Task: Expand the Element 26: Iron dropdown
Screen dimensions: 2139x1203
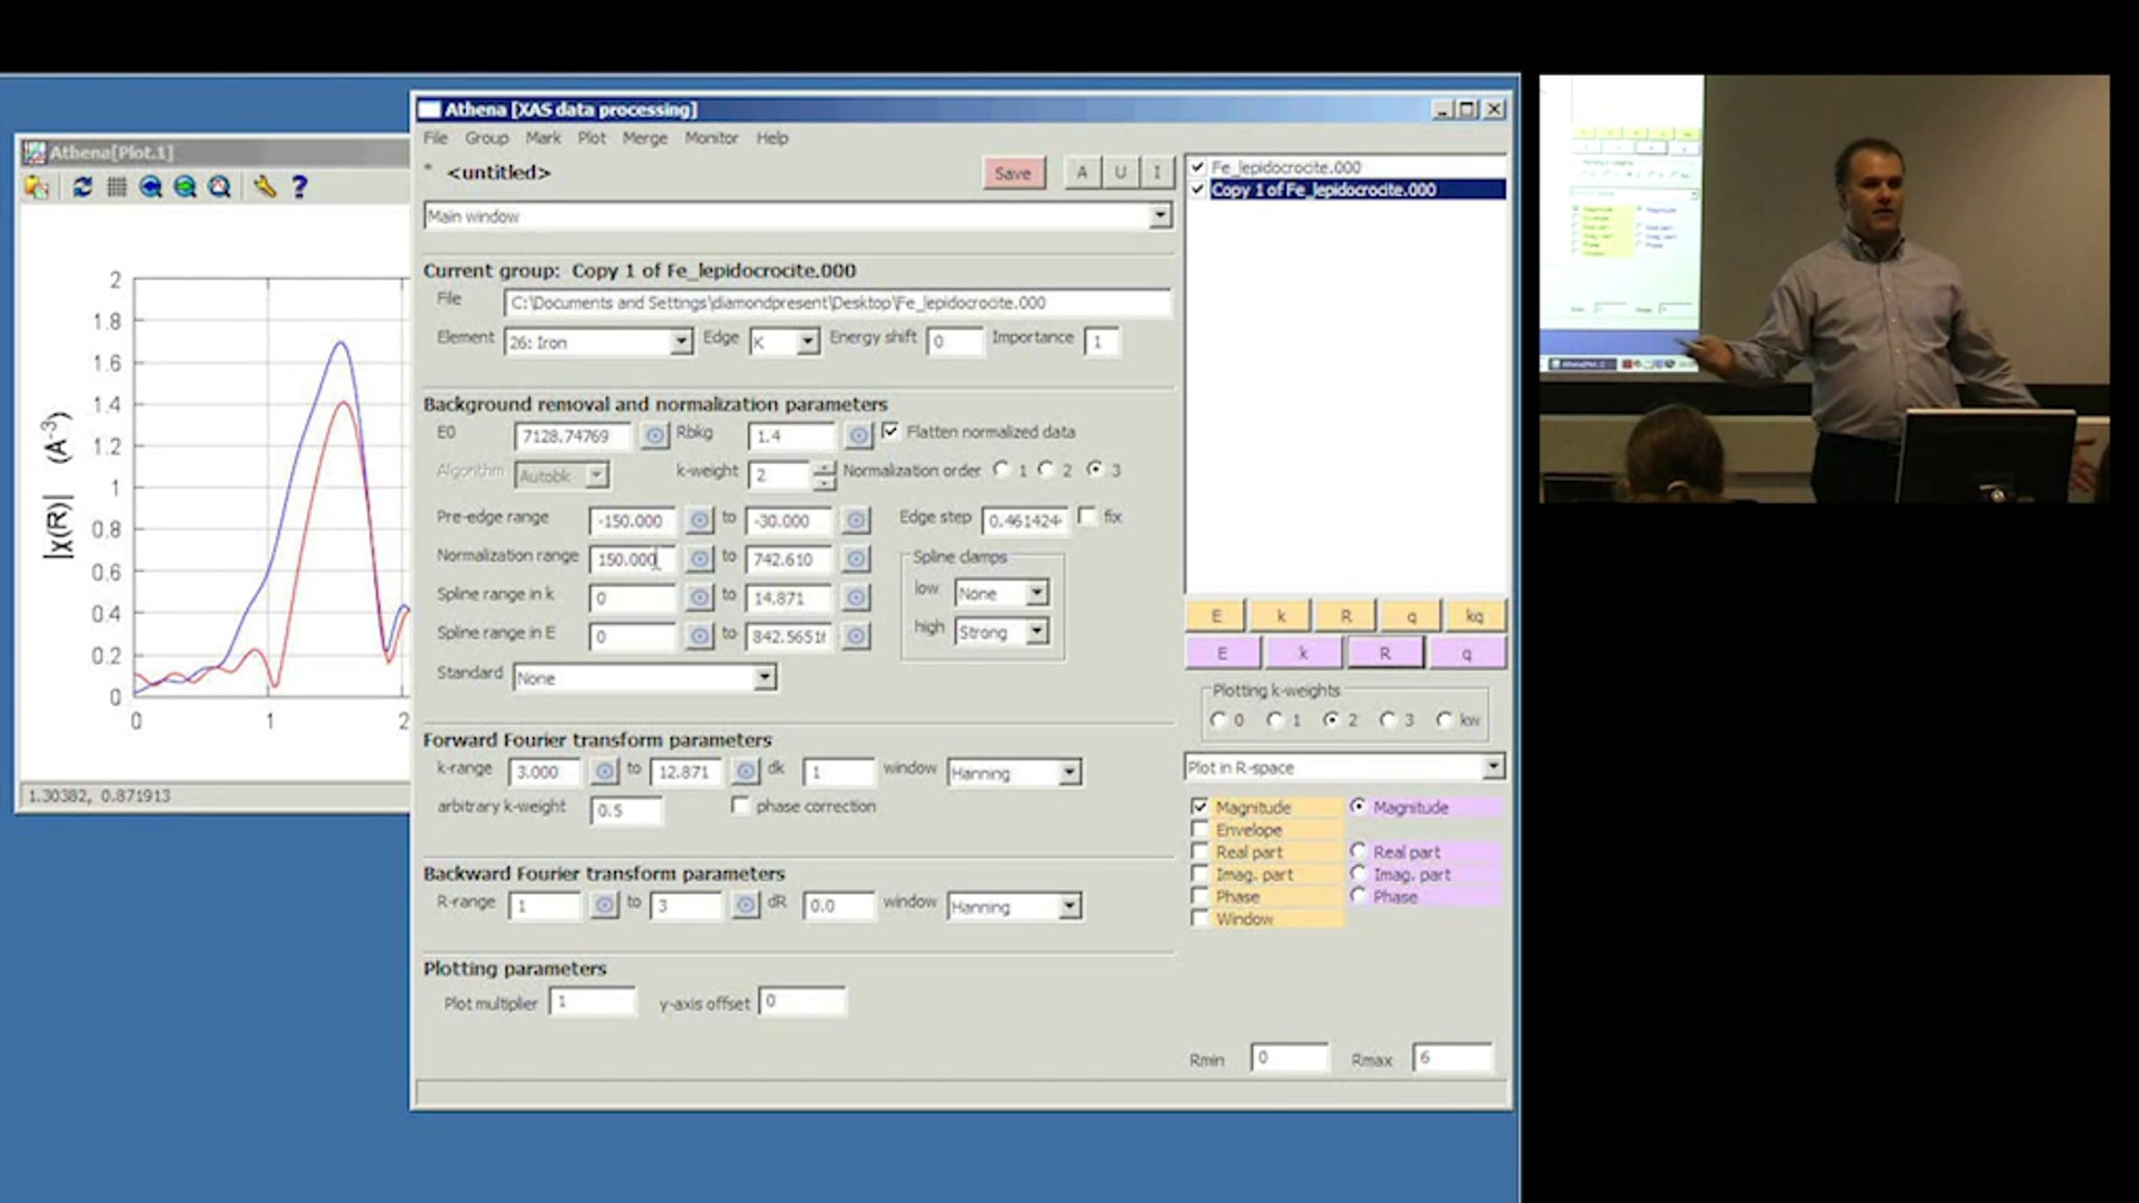Action: tap(680, 342)
